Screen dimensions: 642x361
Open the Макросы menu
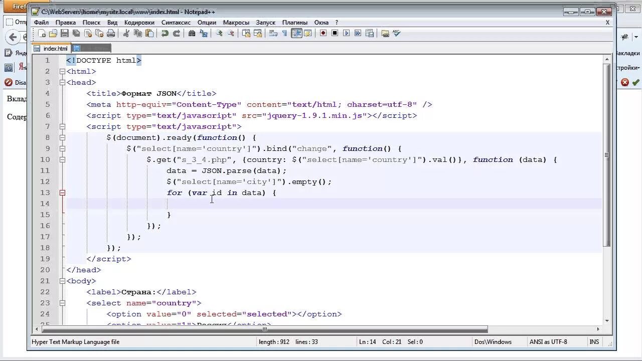(236, 23)
